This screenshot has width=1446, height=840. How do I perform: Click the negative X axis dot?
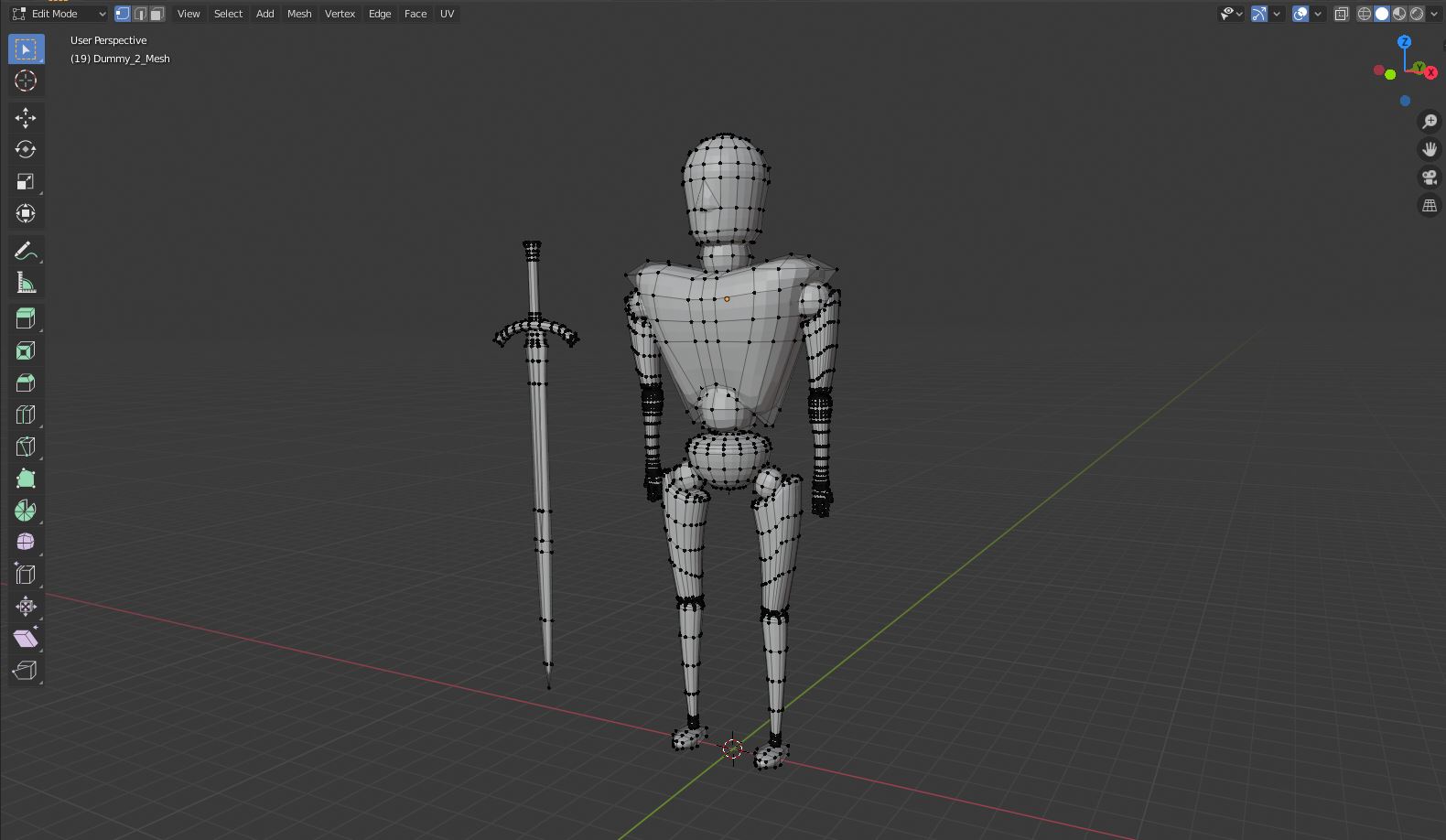click(1379, 70)
